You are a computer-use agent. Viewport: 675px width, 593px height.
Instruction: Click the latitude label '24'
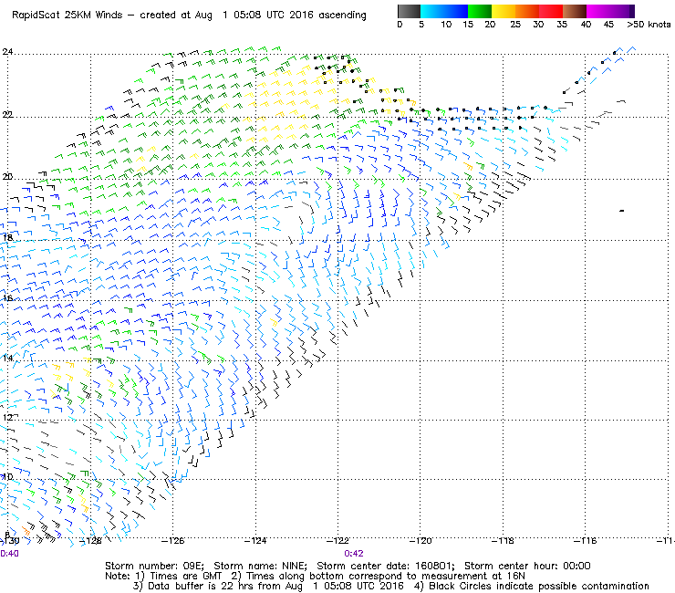pos(7,52)
